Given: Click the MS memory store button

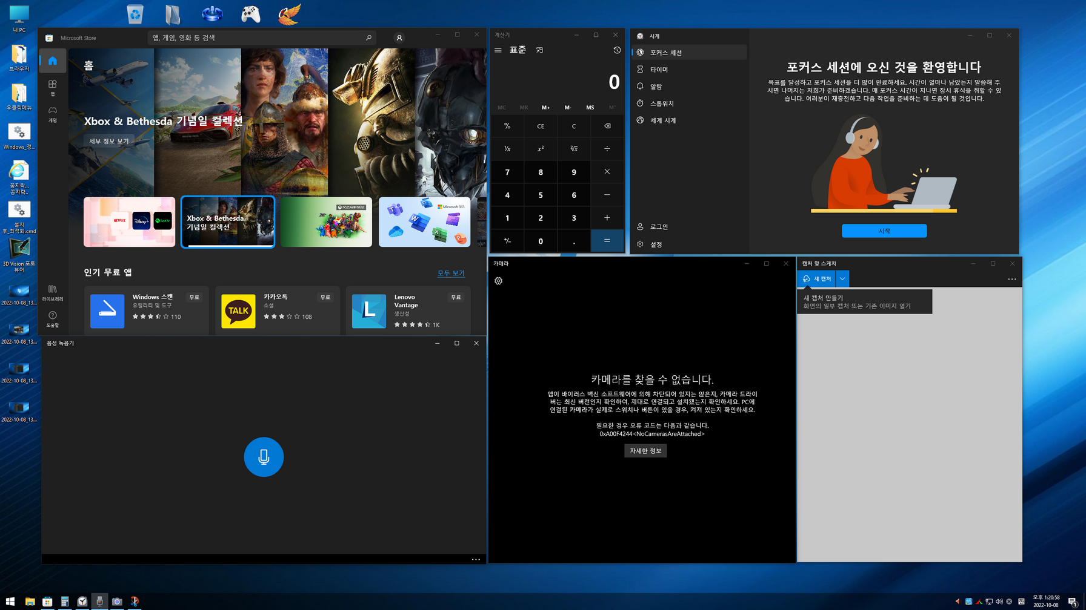Looking at the screenshot, I should [x=590, y=107].
